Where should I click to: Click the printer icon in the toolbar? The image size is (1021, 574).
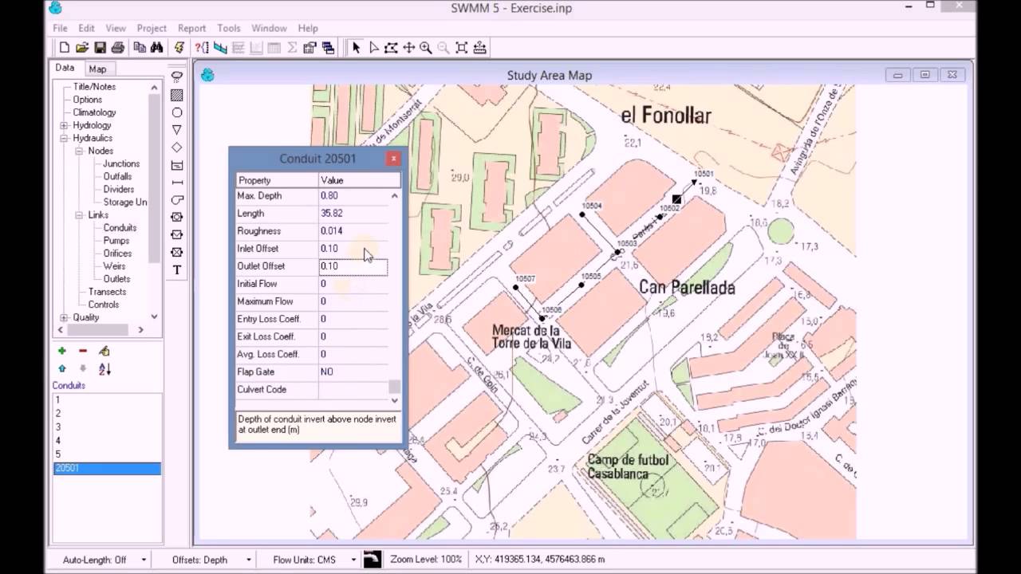[x=117, y=48]
